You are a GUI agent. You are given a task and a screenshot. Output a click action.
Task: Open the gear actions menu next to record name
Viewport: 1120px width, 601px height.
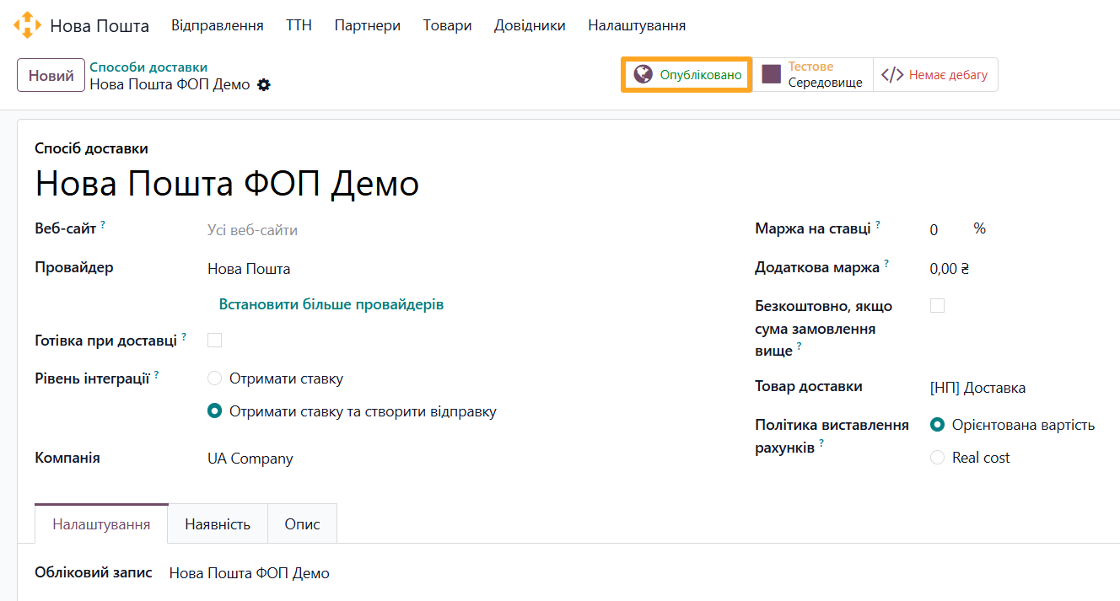click(x=264, y=84)
